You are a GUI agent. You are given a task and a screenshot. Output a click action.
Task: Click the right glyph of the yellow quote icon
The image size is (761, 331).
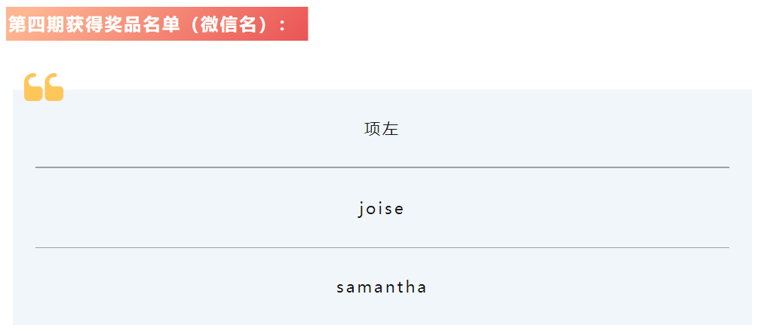pos(54,87)
